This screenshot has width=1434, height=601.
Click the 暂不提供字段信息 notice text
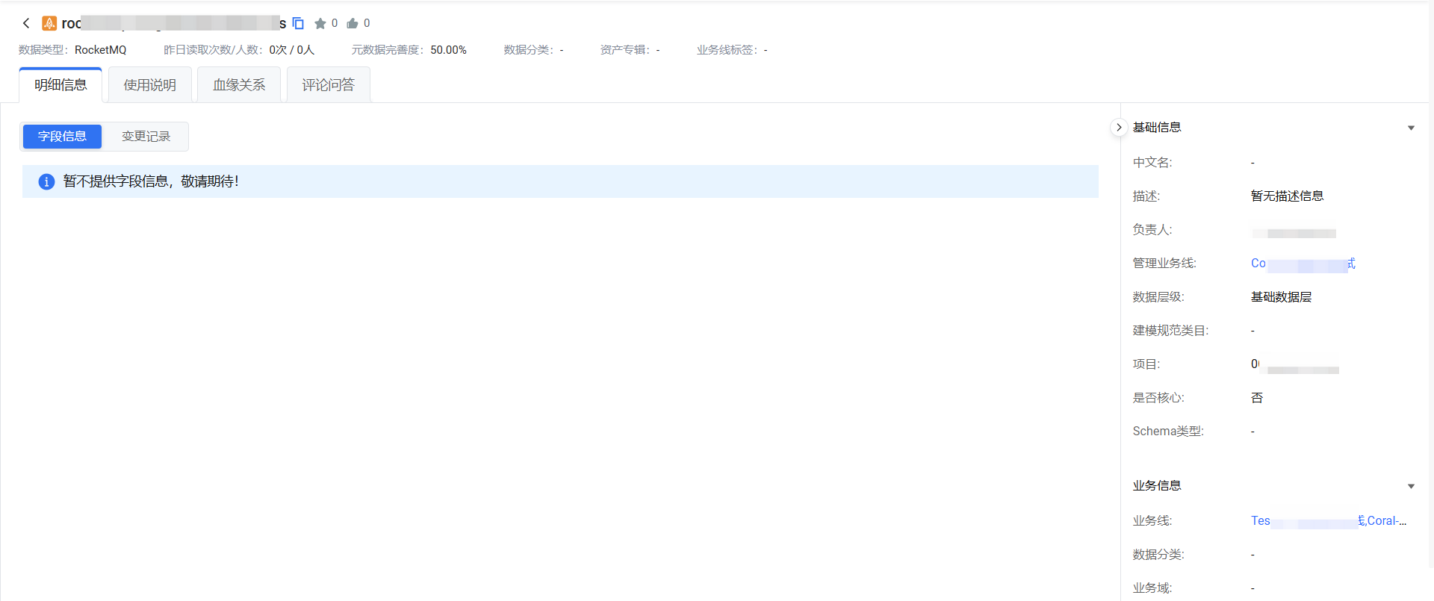coord(151,181)
